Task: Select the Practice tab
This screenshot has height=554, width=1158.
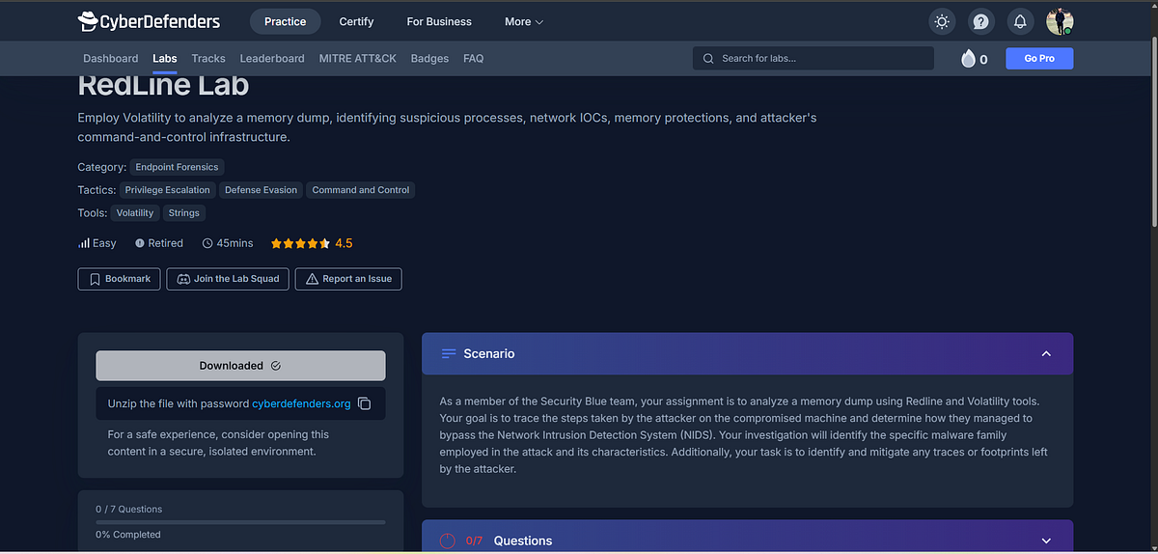Action: pos(286,21)
